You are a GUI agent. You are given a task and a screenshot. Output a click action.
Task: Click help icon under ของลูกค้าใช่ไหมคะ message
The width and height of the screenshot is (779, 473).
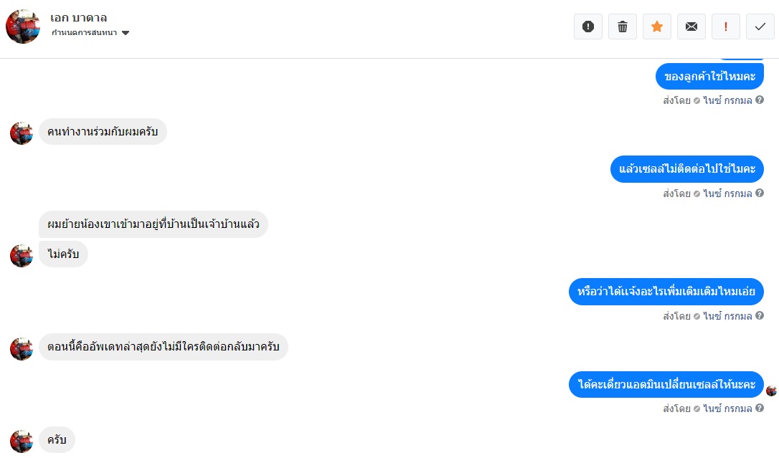click(x=760, y=100)
